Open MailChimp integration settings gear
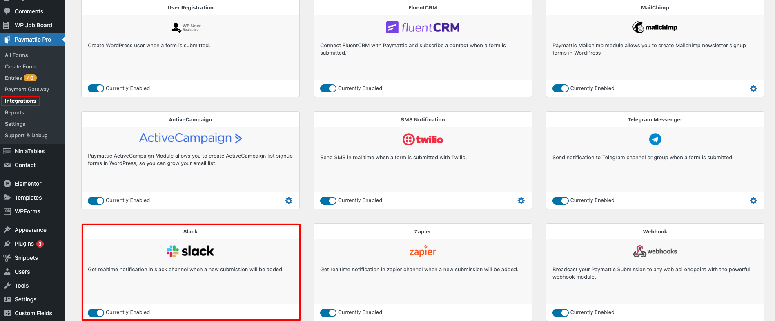The height and width of the screenshot is (321, 775). [753, 88]
